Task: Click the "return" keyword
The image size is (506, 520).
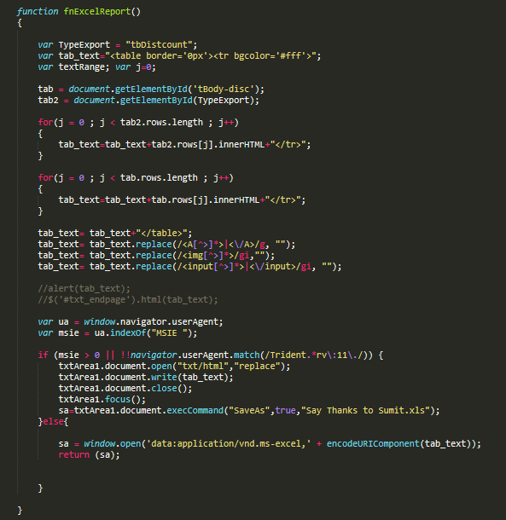Action: point(73,454)
